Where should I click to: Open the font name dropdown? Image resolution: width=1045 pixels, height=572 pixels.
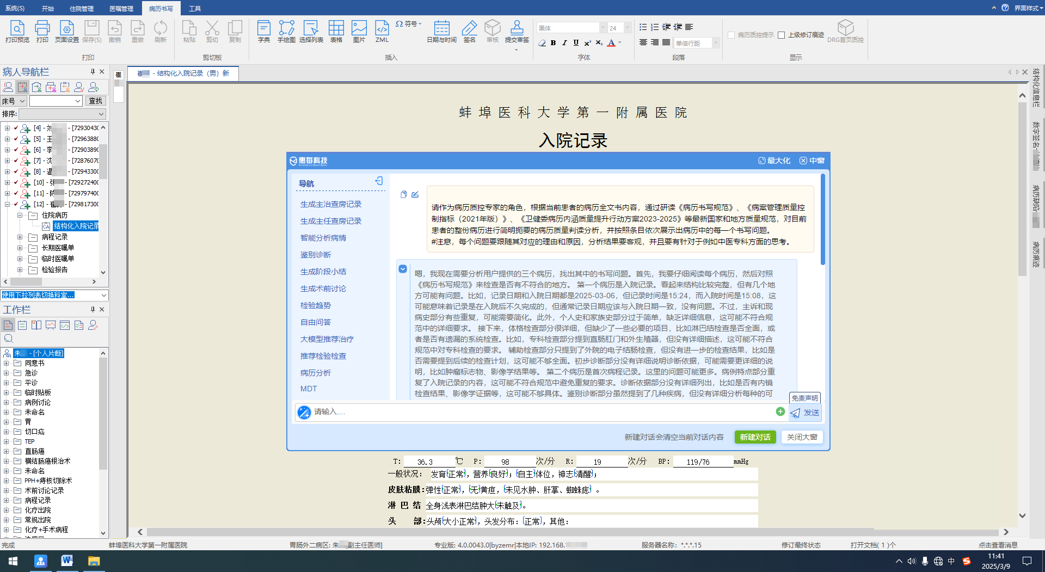tap(603, 28)
